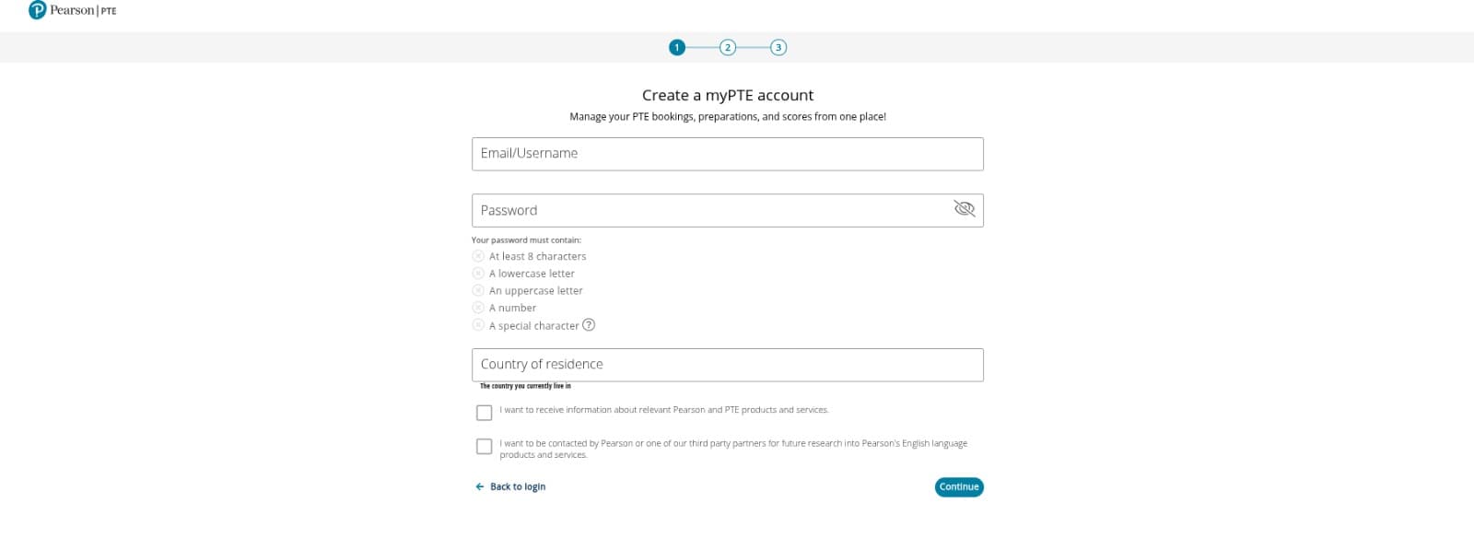Select step 1 in the progress indicator
The image size is (1474, 538).
678,46
